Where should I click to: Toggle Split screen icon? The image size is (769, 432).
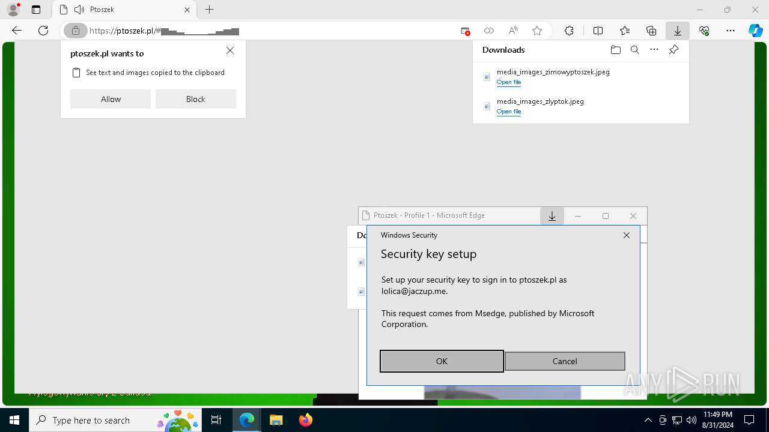point(598,31)
